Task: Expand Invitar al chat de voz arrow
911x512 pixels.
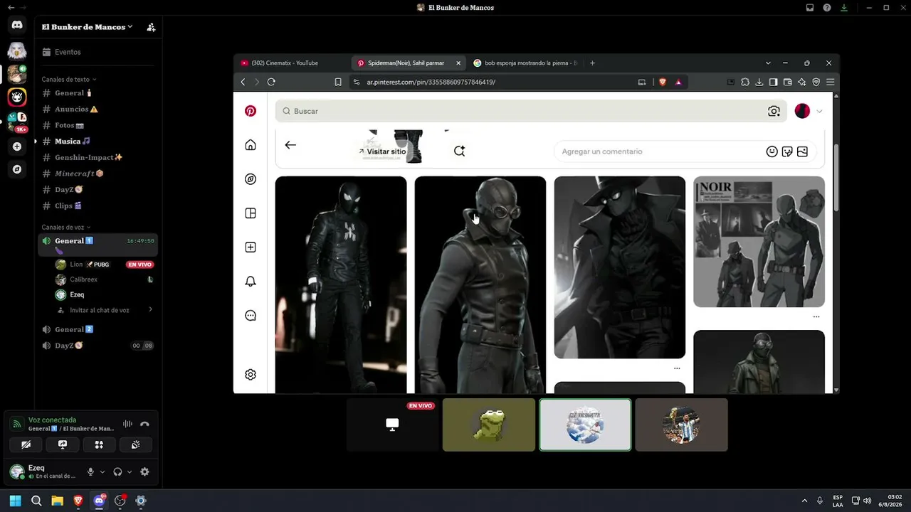Action: click(x=150, y=310)
